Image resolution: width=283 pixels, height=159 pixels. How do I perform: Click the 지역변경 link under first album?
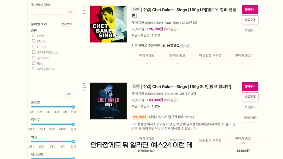[x=185, y=46]
